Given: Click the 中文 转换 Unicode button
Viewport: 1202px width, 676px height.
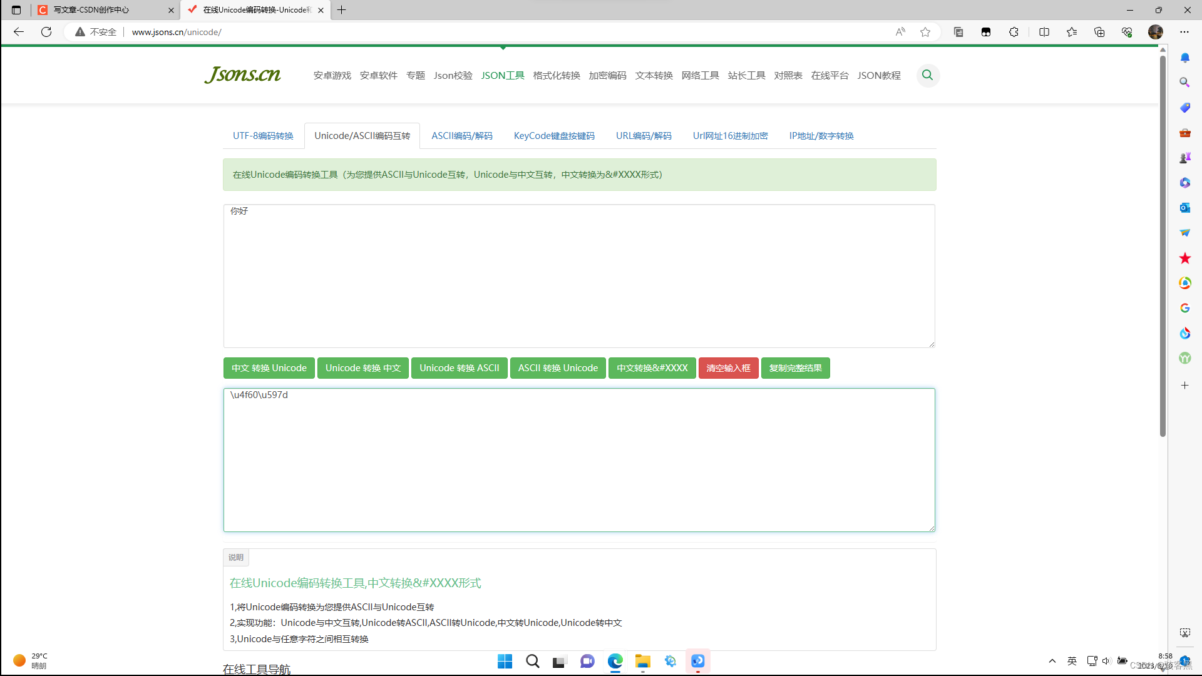Looking at the screenshot, I should pyautogui.click(x=269, y=368).
